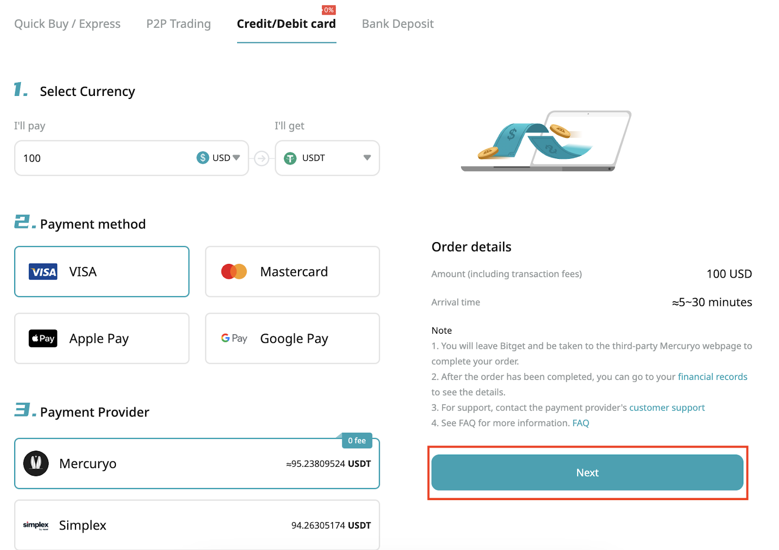This screenshot has width=779, height=550.
Task: Click the USDT dropdown arrow
Action: tap(367, 157)
